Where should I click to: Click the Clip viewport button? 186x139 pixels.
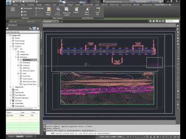point(24,15)
